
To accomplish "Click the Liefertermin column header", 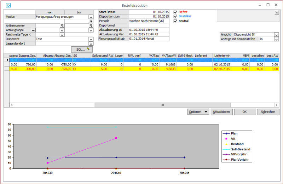I will 223,56.
